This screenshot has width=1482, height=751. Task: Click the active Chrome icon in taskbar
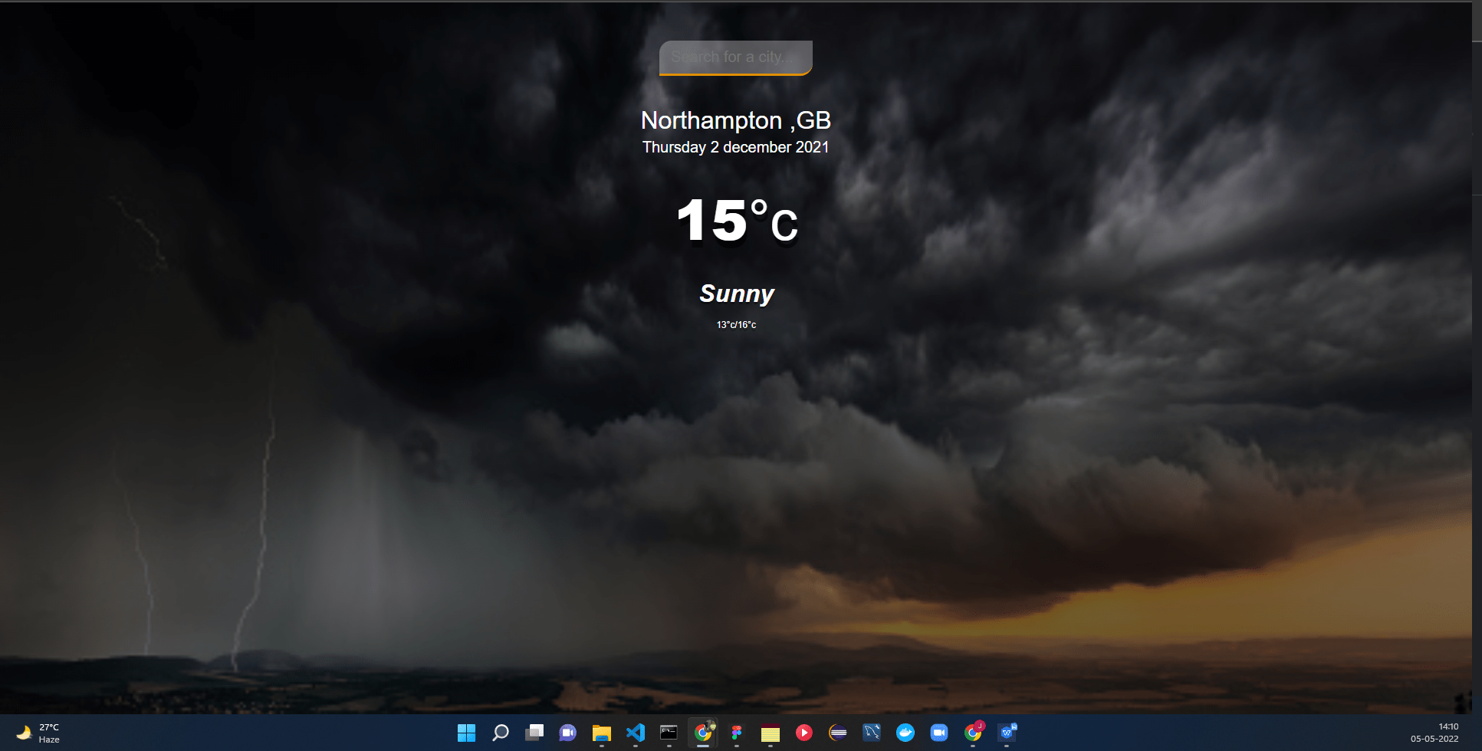pyautogui.click(x=702, y=733)
